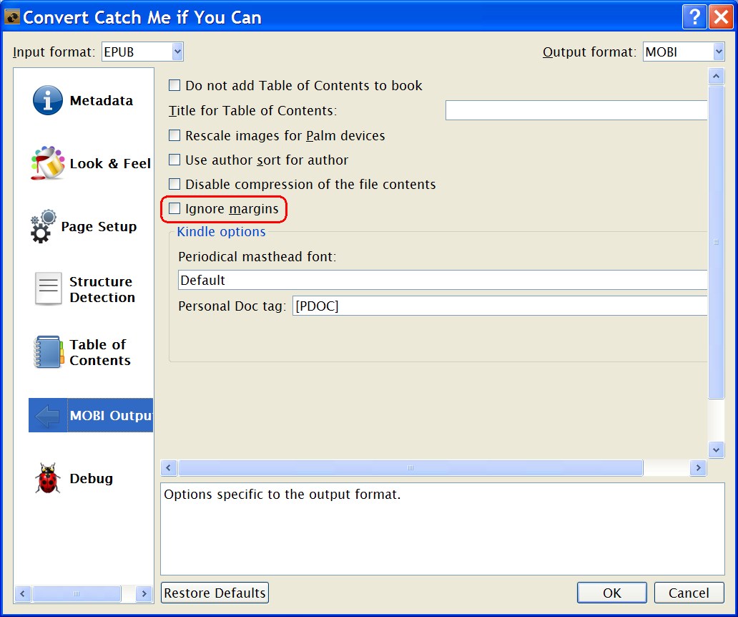This screenshot has width=738, height=617.
Task: Click the Structure Detection document icon
Action: tap(48, 288)
